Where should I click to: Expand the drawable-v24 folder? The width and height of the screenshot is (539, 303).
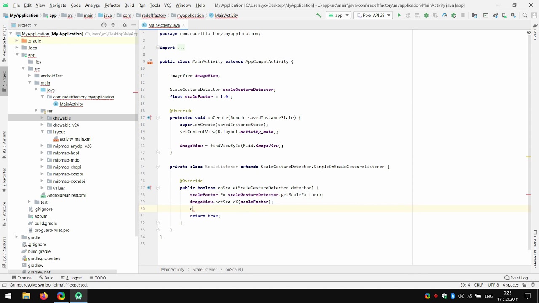coord(42,125)
